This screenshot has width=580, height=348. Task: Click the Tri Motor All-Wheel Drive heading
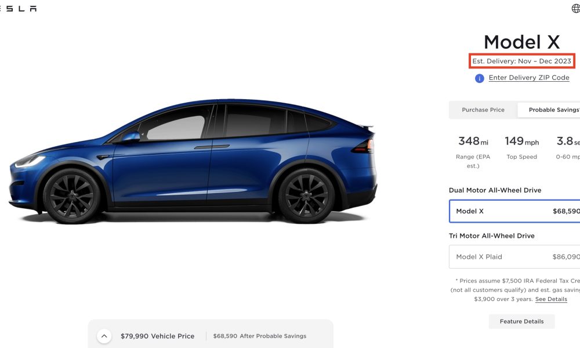click(492, 236)
